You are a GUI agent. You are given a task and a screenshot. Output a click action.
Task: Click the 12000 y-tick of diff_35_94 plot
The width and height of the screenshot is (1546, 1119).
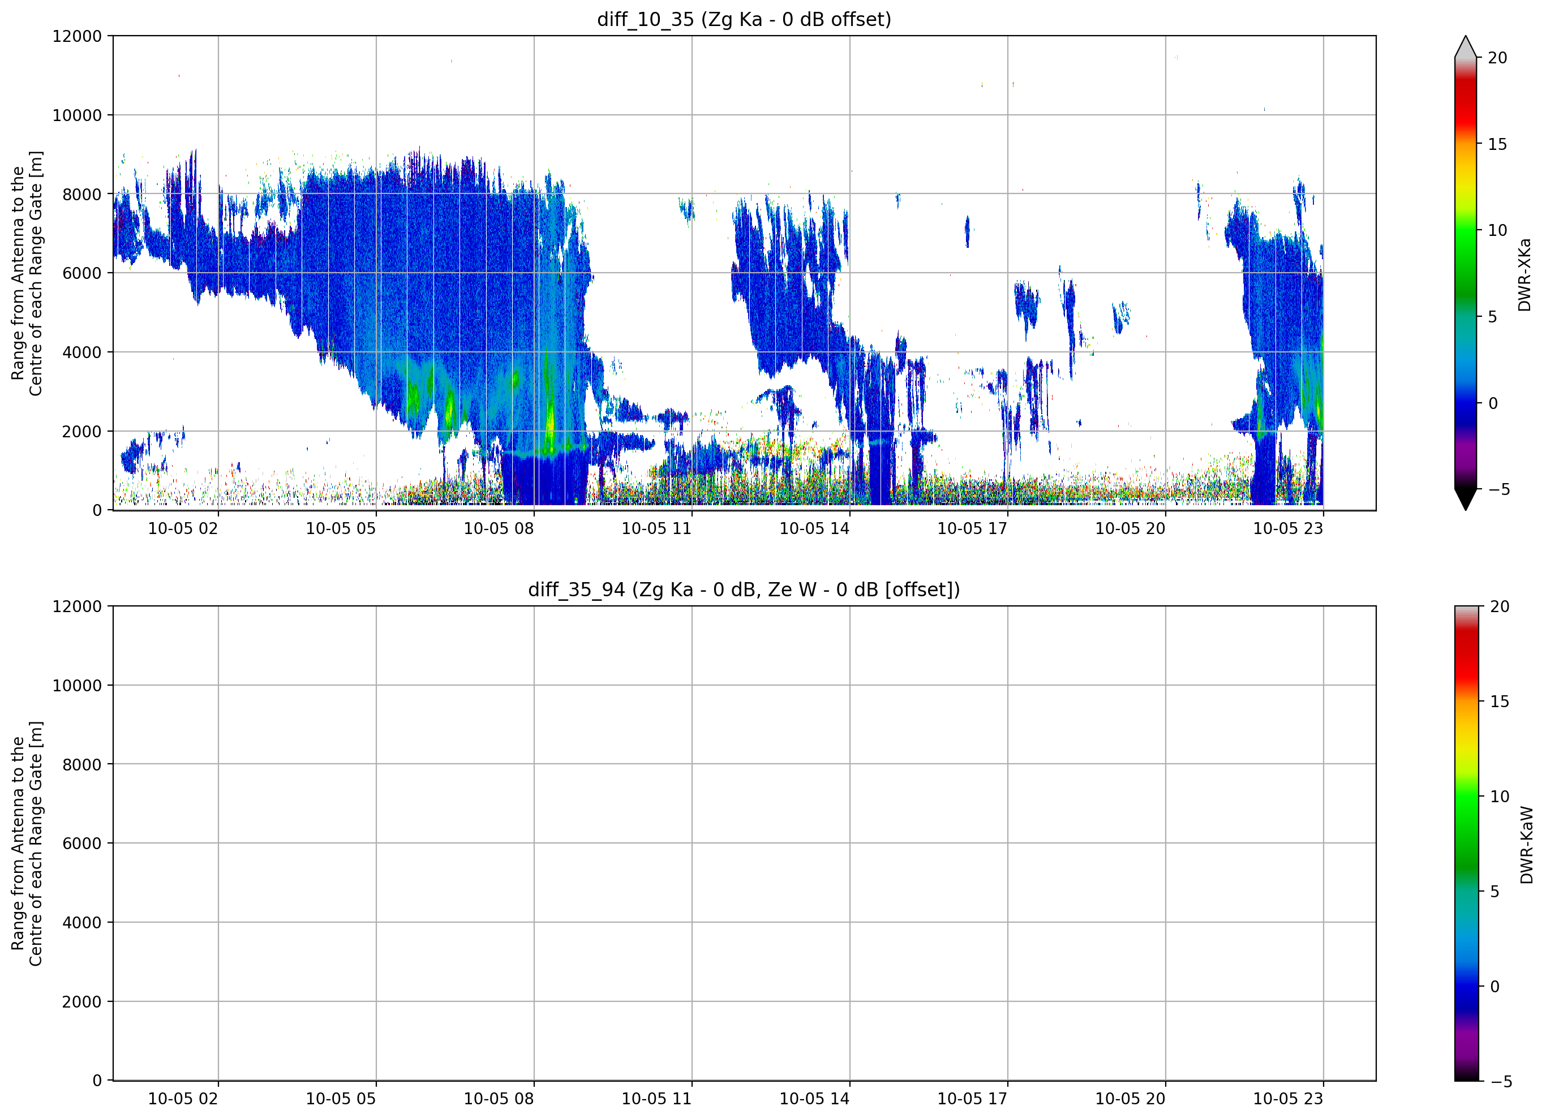point(77,606)
